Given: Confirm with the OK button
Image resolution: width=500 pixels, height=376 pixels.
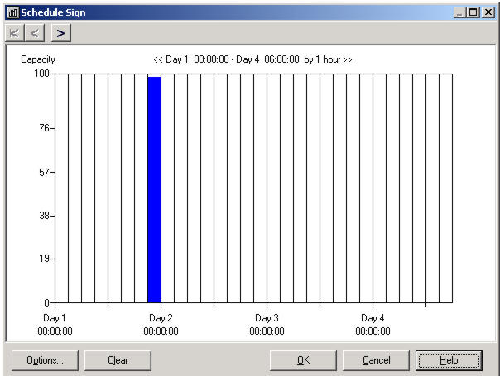Looking at the screenshot, I should point(303,360).
